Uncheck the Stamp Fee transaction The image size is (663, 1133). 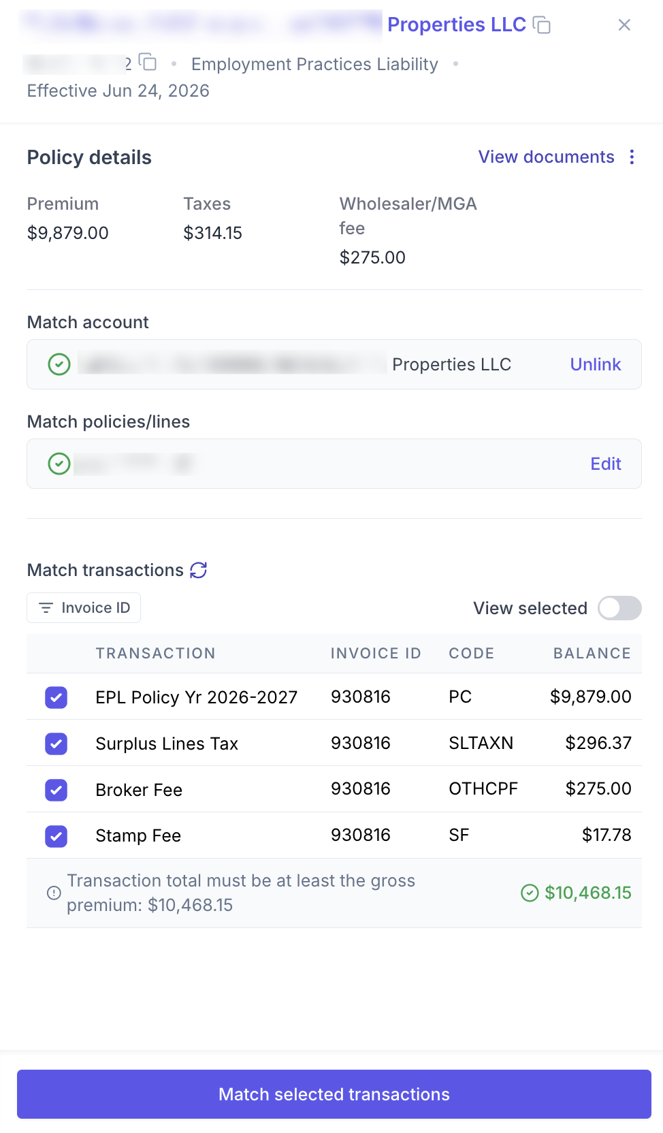tap(56, 835)
